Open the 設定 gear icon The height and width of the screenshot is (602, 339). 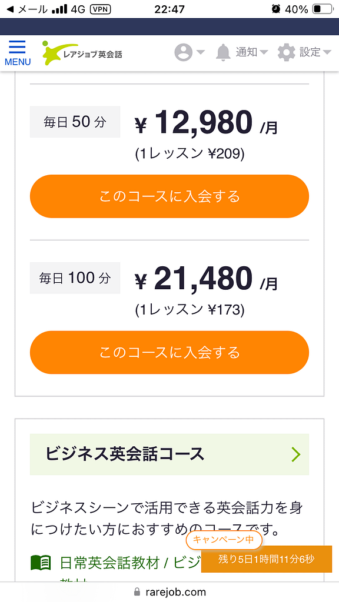pos(287,52)
